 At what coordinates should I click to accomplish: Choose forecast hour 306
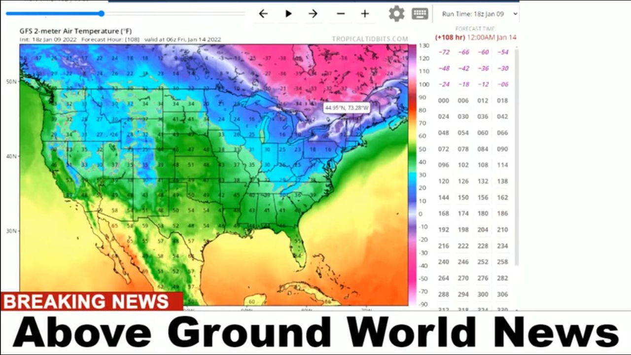coord(502,294)
